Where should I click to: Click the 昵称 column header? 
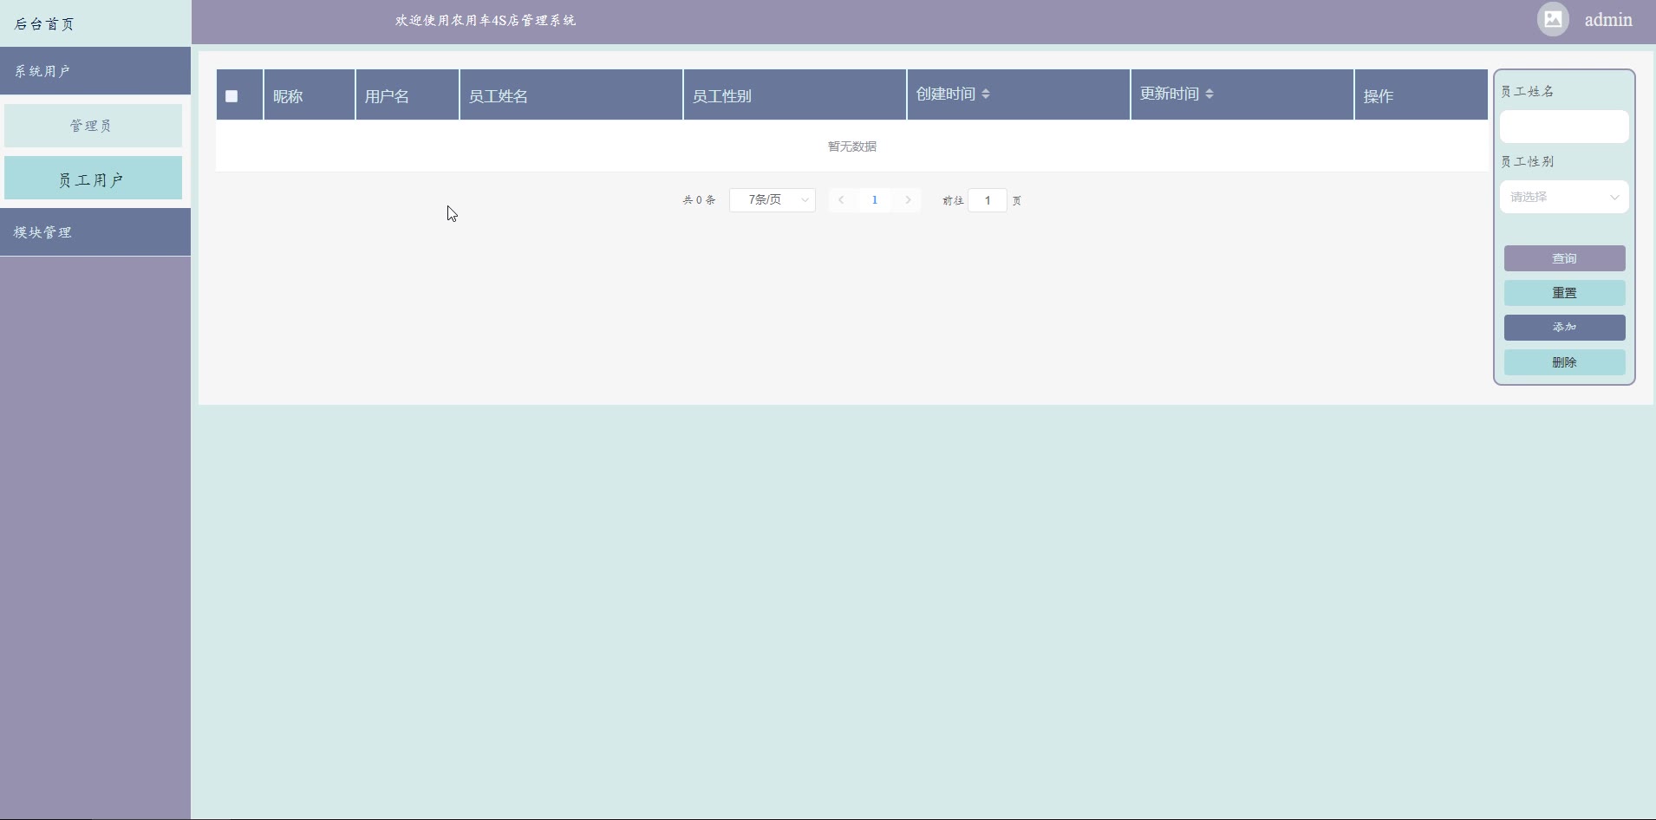pos(310,95)
